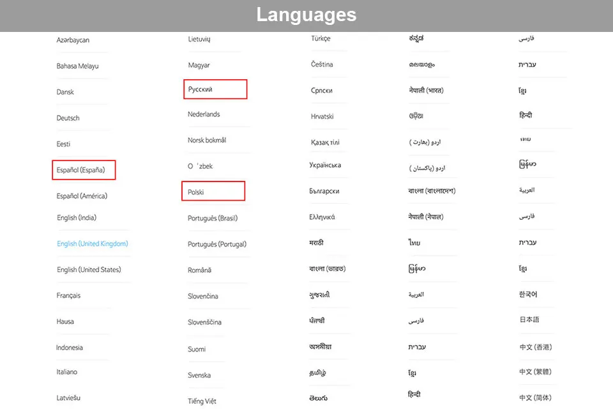Select Latviešu language
This screenshot has width=613, height=409.
pos(68,397)
